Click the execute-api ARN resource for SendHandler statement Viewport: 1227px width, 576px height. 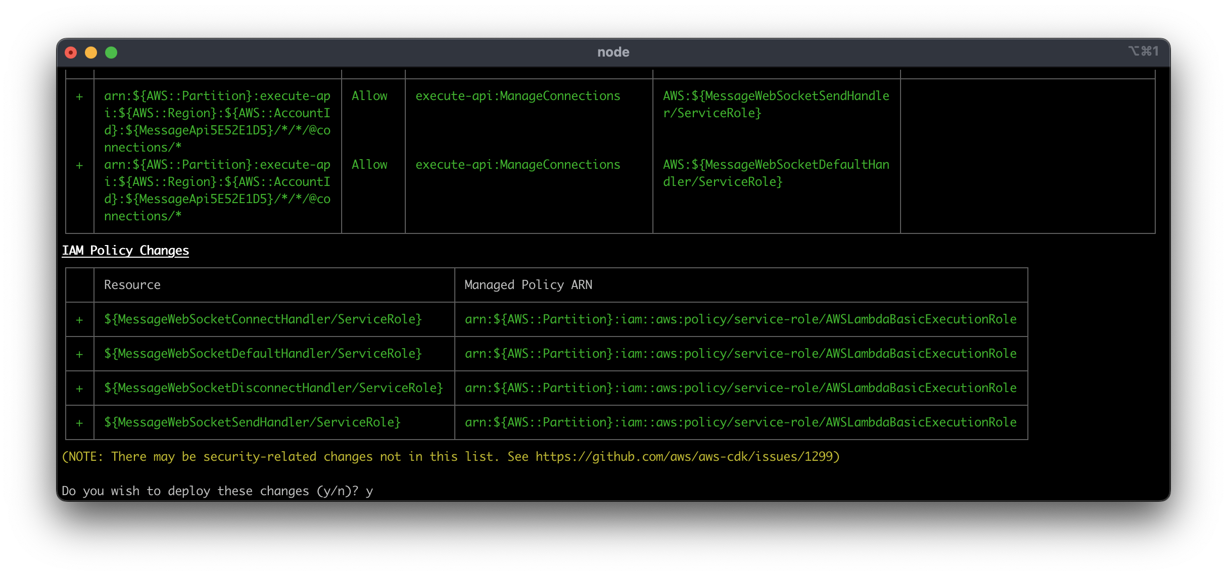217,122
